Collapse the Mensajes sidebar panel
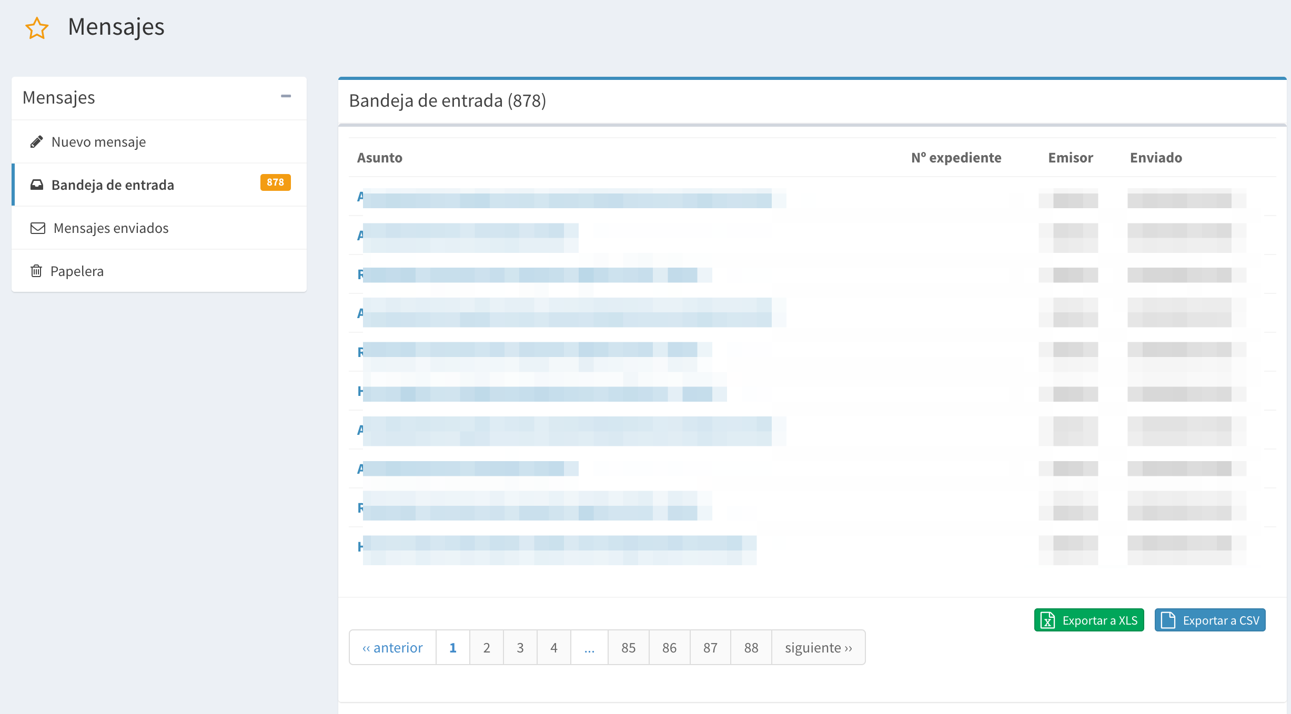Screen dimensions: 1291x714 point(286,96)
